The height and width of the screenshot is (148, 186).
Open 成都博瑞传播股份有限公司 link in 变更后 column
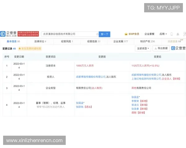coord(146,75)
